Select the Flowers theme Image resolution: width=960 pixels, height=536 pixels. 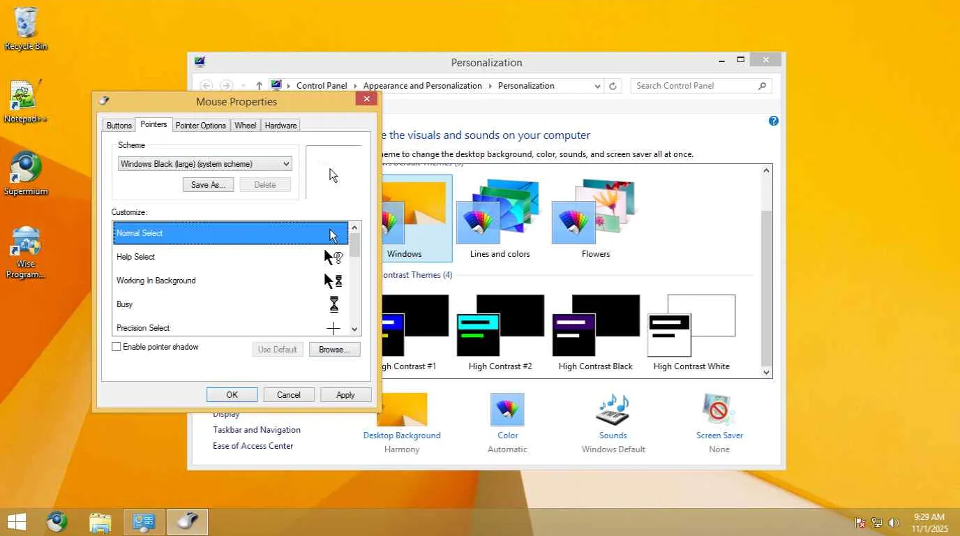tap(596, 218)
